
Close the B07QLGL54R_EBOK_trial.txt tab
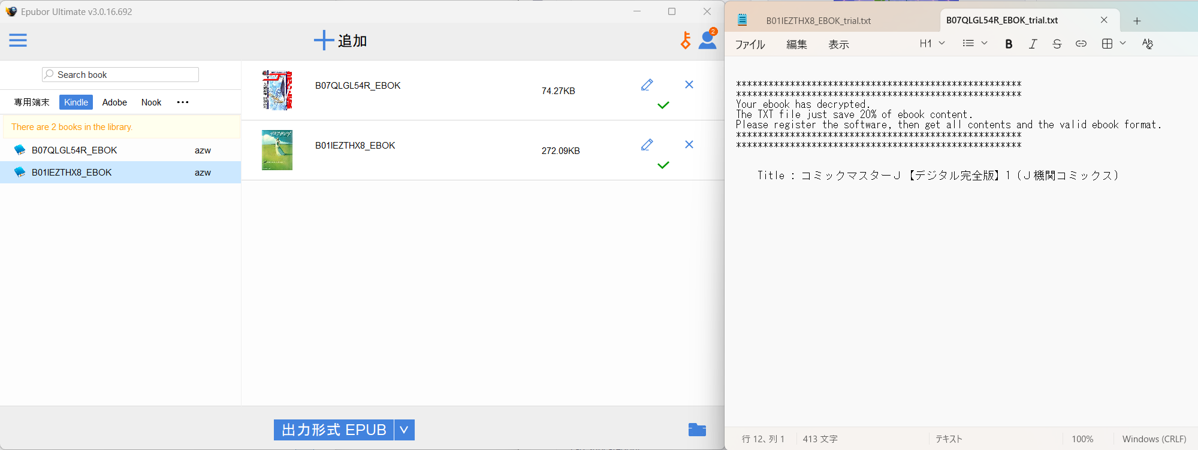click(1104, 20)
